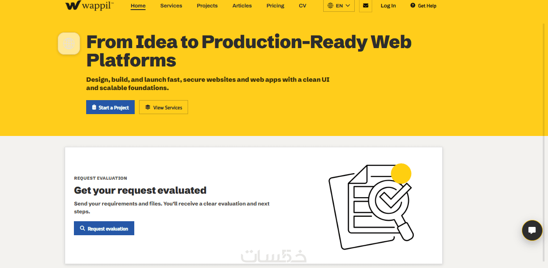Click the clipboard icon on Start a Project
Image resolution: width=548 pixels, height=268 pixels.
click(94, 107)
